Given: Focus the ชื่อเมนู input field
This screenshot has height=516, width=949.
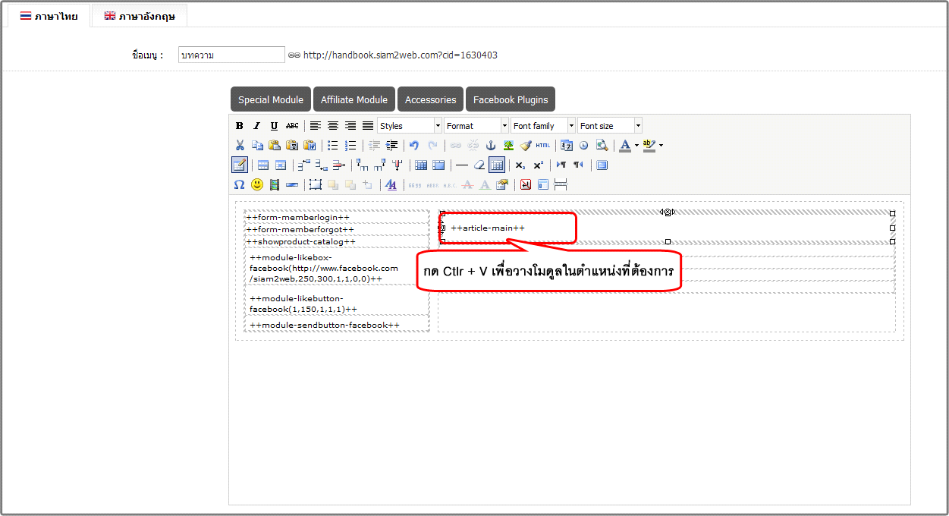Looking at the screenshot, I should click(x=231, y=55).
